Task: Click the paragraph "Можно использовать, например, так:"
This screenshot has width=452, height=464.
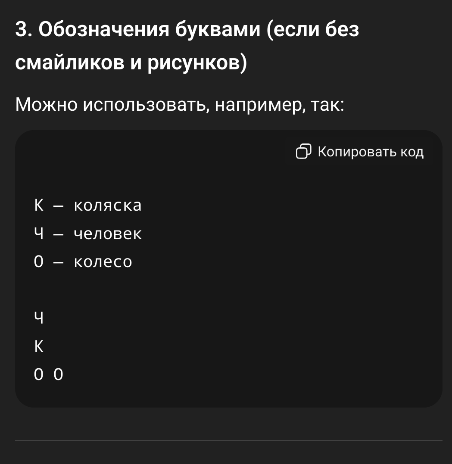Action: pyautogui.click(x=180, y=105)
